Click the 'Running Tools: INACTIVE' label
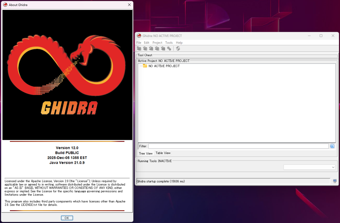 (155, 161)
